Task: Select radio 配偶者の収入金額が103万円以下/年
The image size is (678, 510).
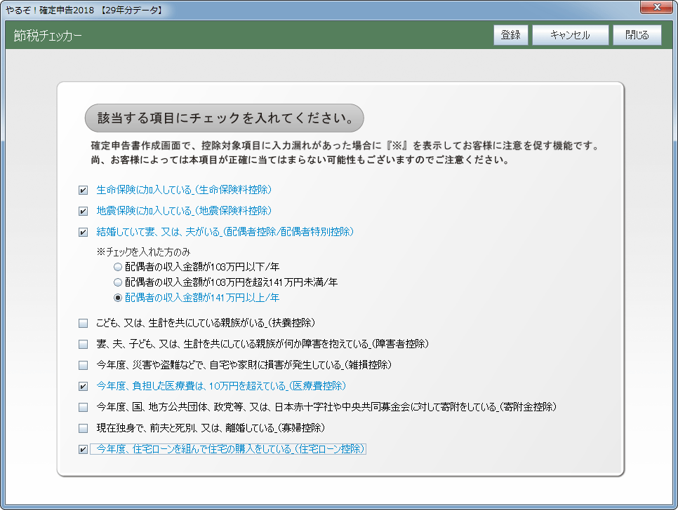Action: 118,267
